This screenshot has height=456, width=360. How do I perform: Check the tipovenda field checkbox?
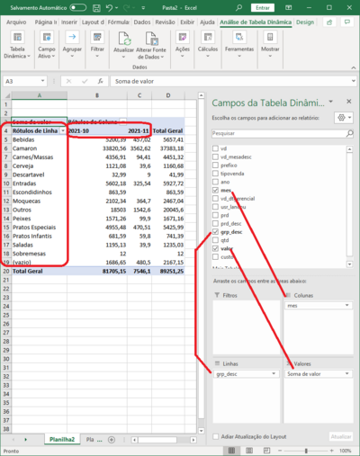(215, 174)
